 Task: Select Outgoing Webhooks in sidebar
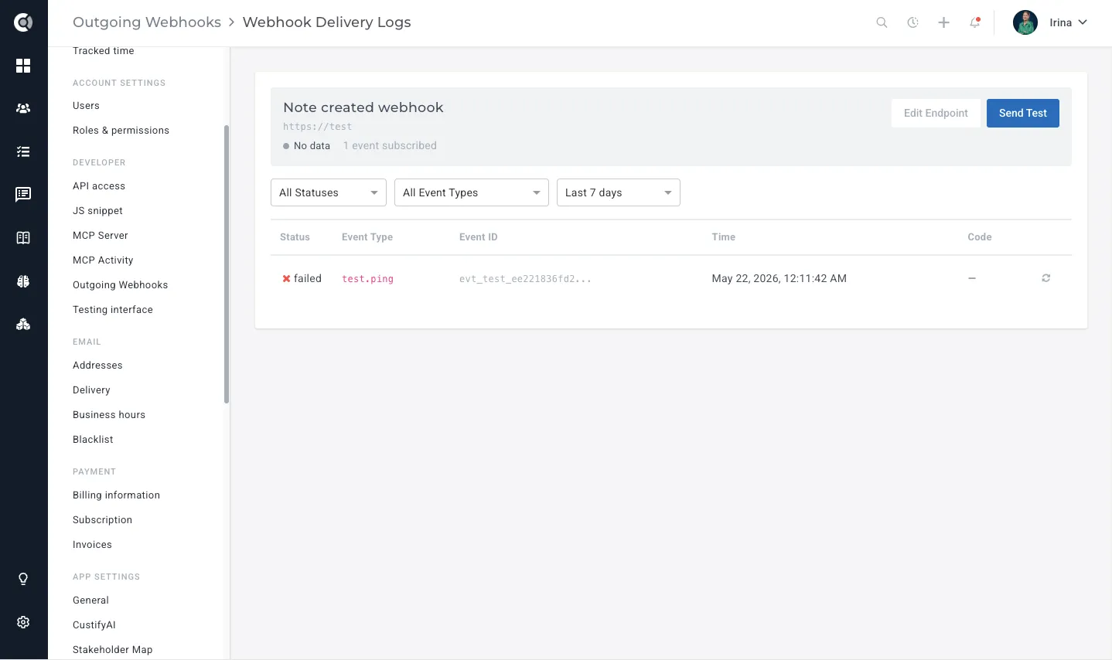point(120,285)
